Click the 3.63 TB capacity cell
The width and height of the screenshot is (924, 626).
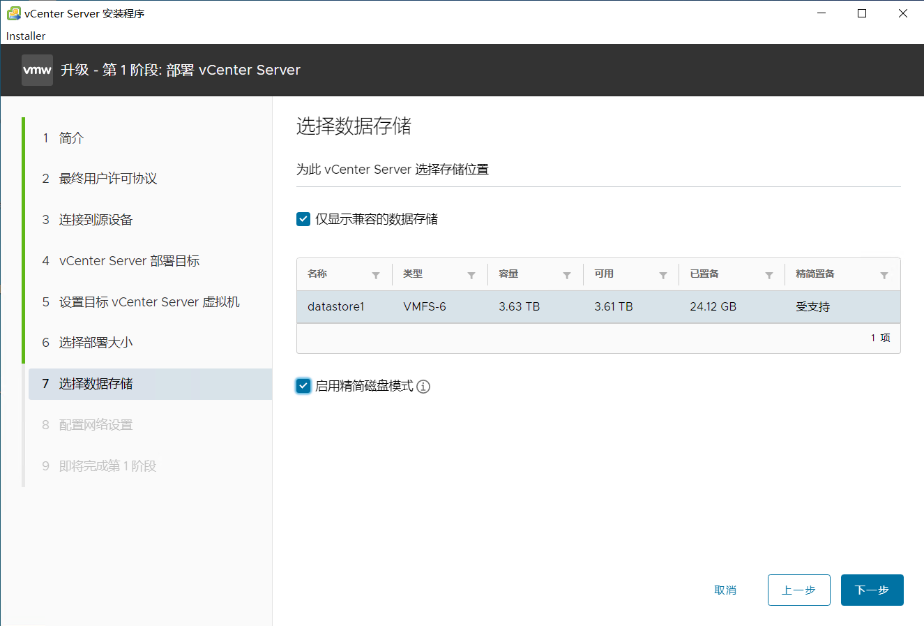520,306
